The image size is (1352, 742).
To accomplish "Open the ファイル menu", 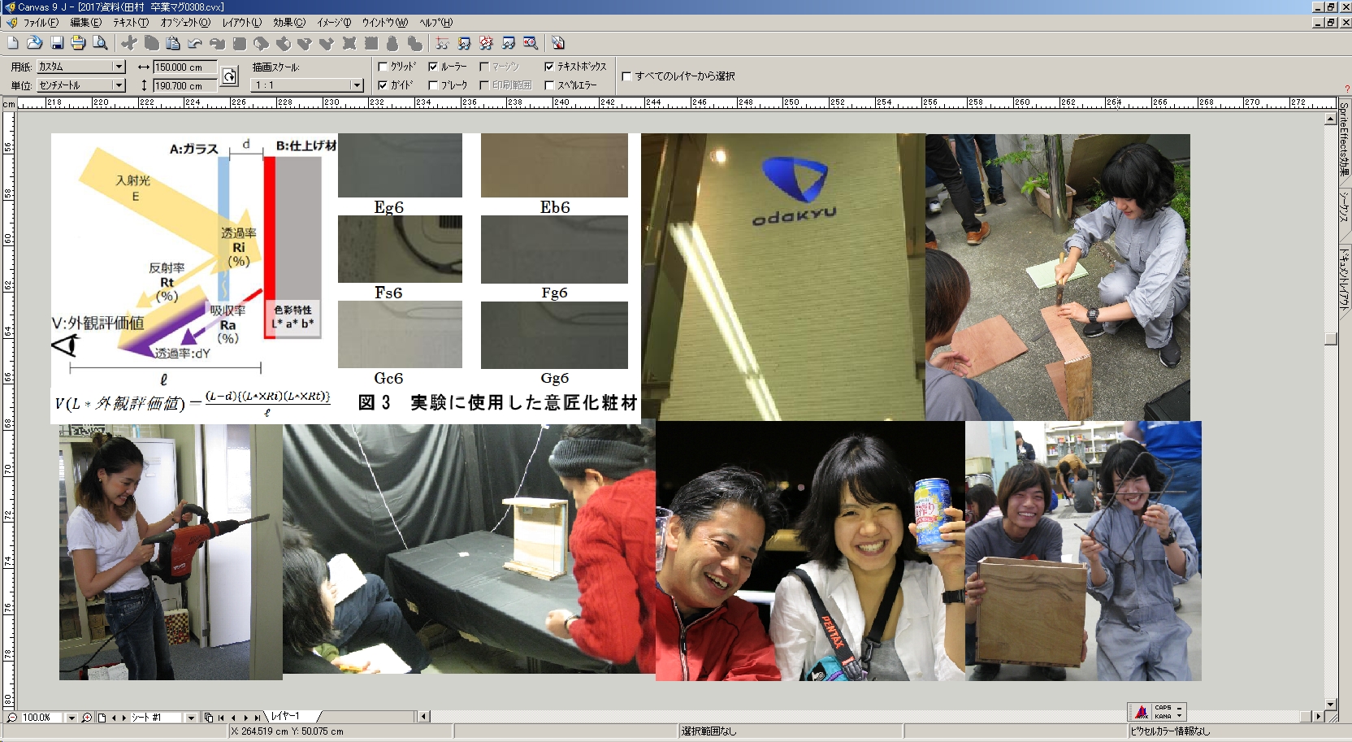I will click(x=40, y=23).
